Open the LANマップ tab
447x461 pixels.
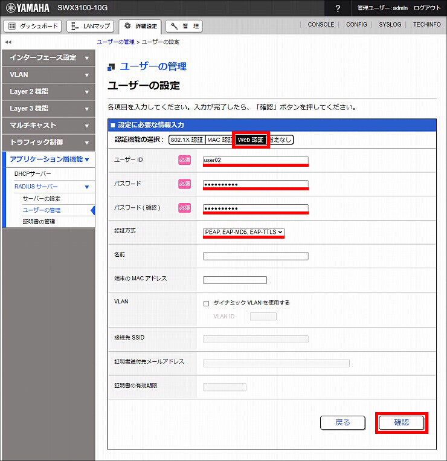(90, 26)
